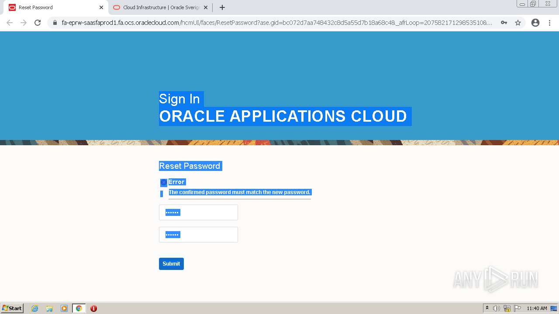Switch to Cloud Infrastructure Oracle tab
559x314 pixels.
point(160,7)
